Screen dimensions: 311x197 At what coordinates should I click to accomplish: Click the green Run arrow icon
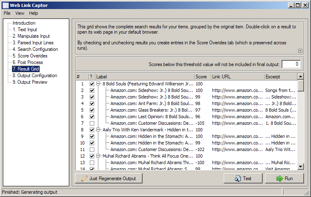click(x=280, y=179)
